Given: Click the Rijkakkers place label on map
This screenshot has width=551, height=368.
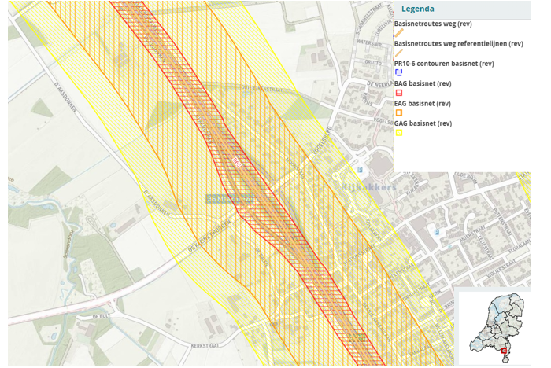Looking at the screenshot, I should 368,187.
